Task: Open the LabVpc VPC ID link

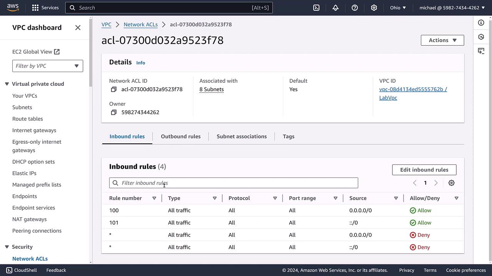Action: (x=413, y=93)
